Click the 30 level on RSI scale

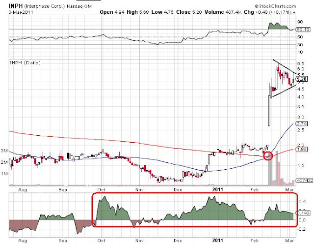tap(300, 45)
